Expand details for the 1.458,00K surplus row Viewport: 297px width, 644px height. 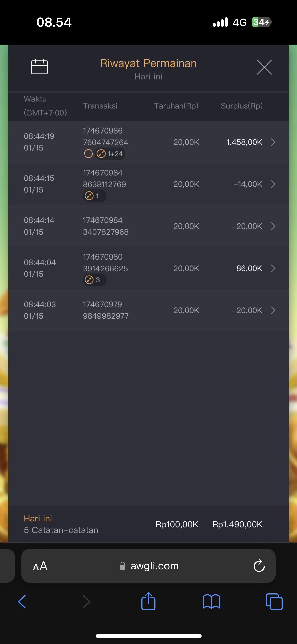coord(273,142)
